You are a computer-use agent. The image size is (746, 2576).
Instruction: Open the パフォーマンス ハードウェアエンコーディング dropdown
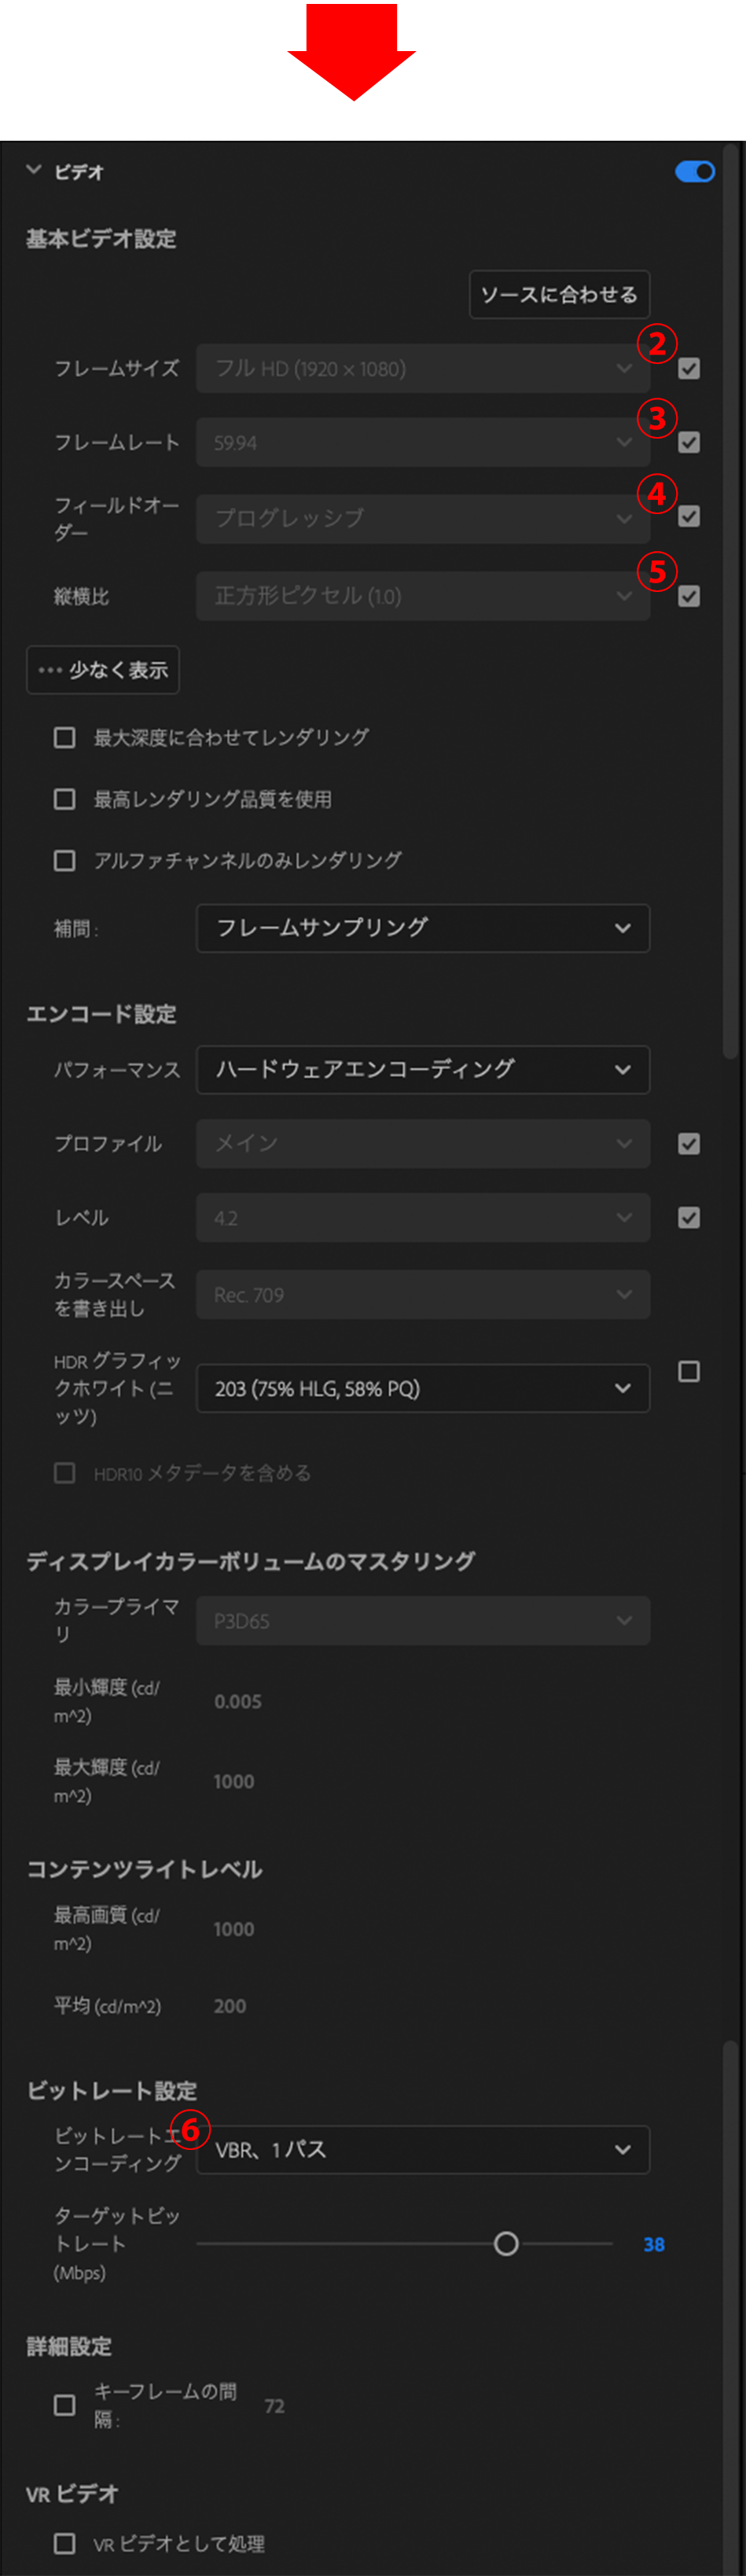coord(423,1070)
